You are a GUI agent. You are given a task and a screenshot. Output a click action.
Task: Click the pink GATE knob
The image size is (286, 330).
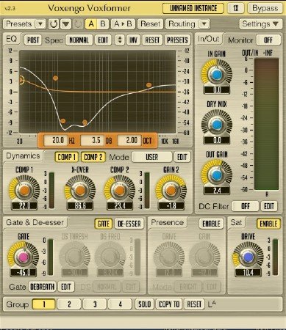(23, 257)
